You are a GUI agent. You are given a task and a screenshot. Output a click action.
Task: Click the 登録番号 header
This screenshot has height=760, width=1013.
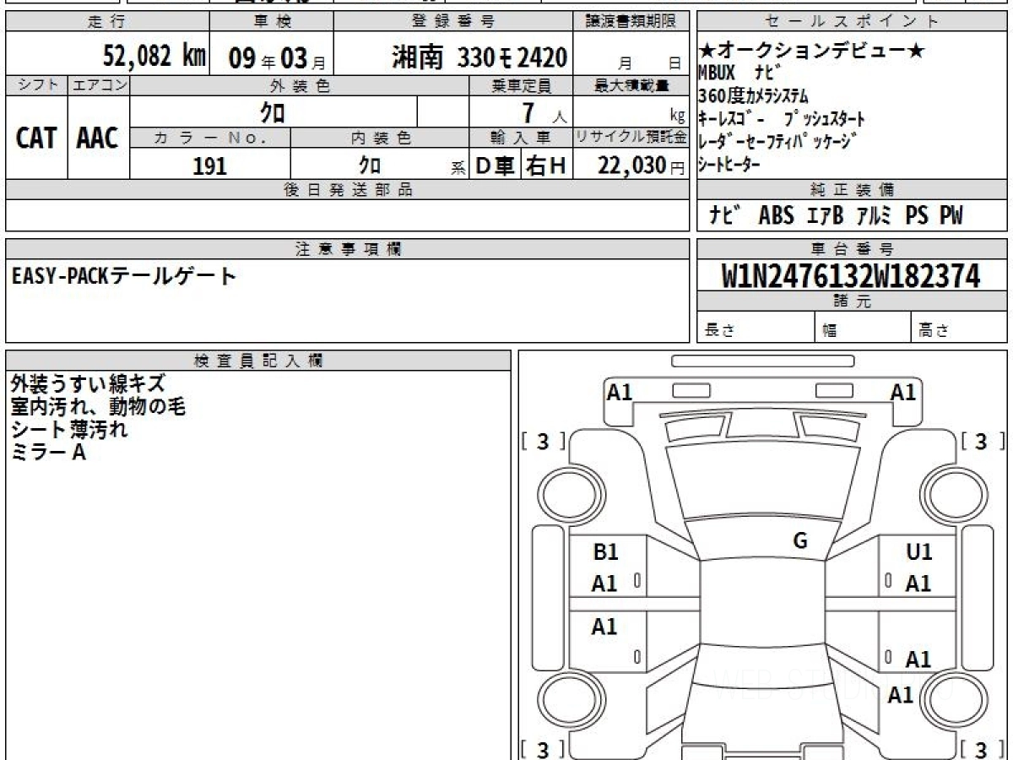pyautogui.click(x=454, y=22)
